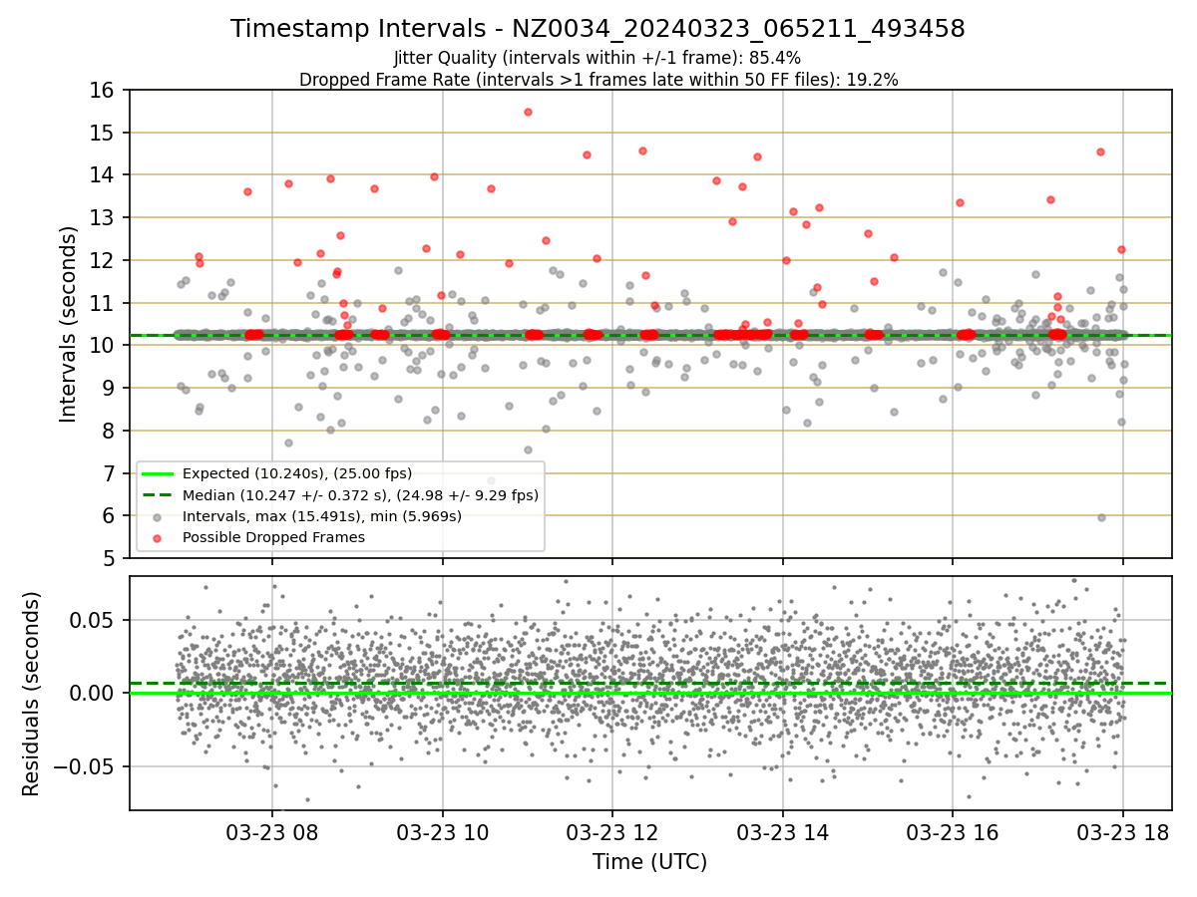Click the Time (UTC) x-axis label
The height and width of the screenshot is (897, 1197).
649,861
